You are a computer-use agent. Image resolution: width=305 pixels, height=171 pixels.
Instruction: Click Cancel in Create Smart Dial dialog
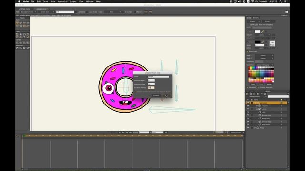coord(156,95)
